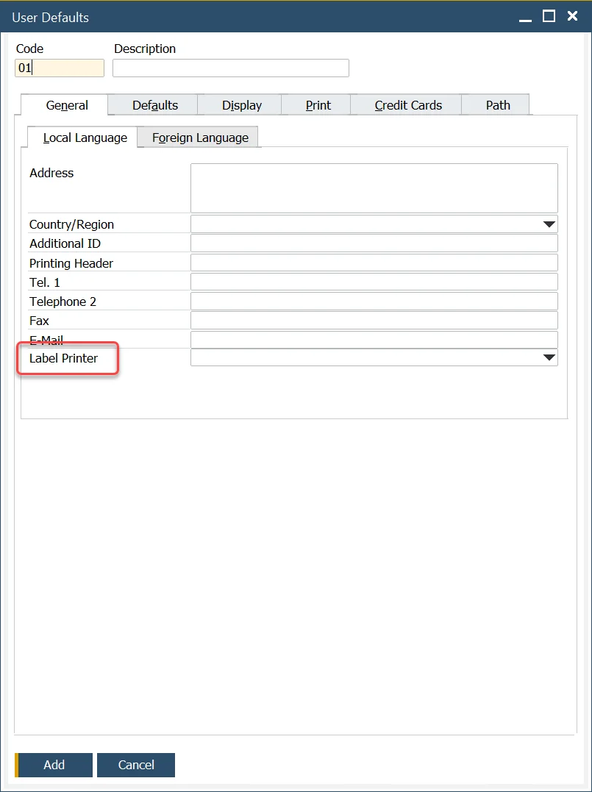
Task: Click the Cancel button
Action: point(136,765)
